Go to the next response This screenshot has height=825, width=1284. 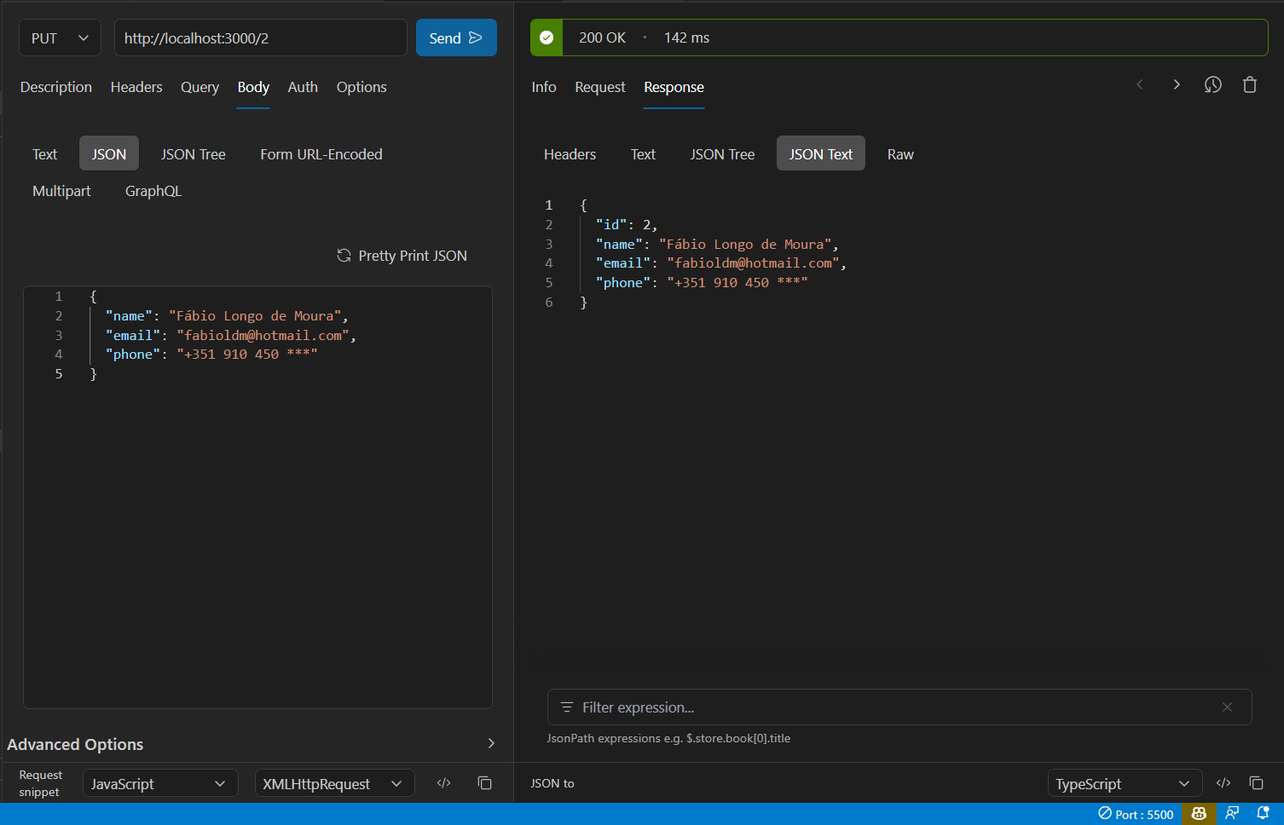(1177, 84)
